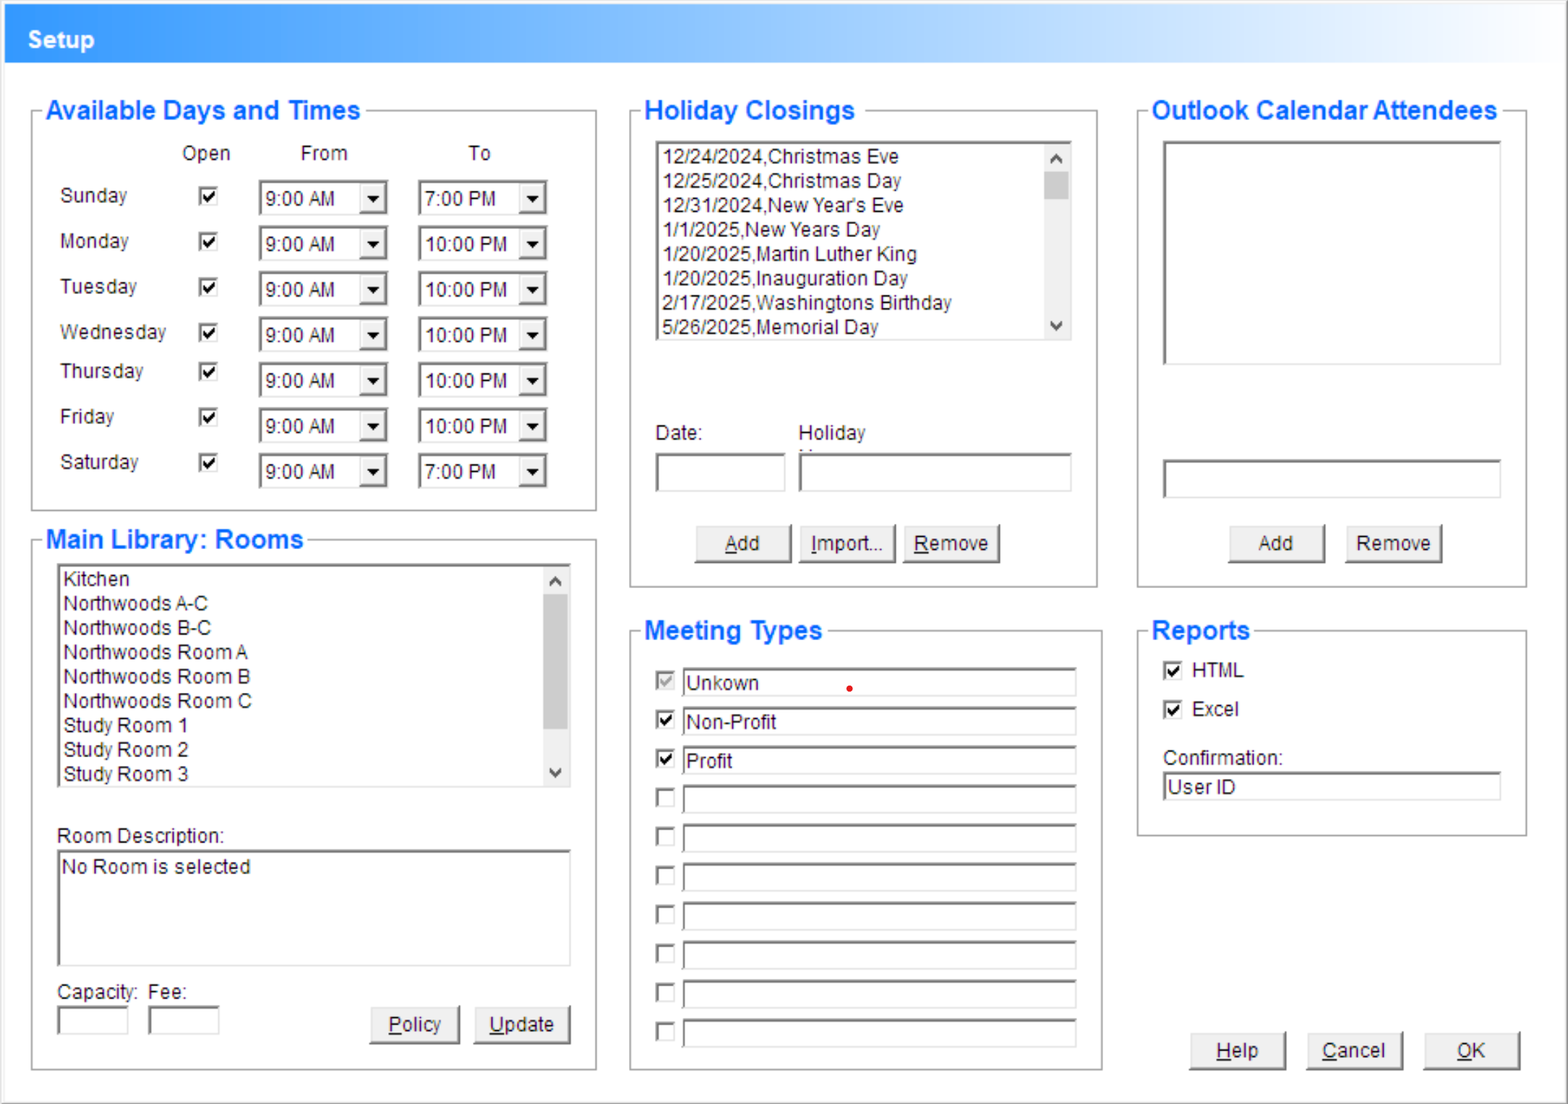Viewport: 1568px width, 1104px height.
Task: Remove the selected holiday closing
Action: 951,543
